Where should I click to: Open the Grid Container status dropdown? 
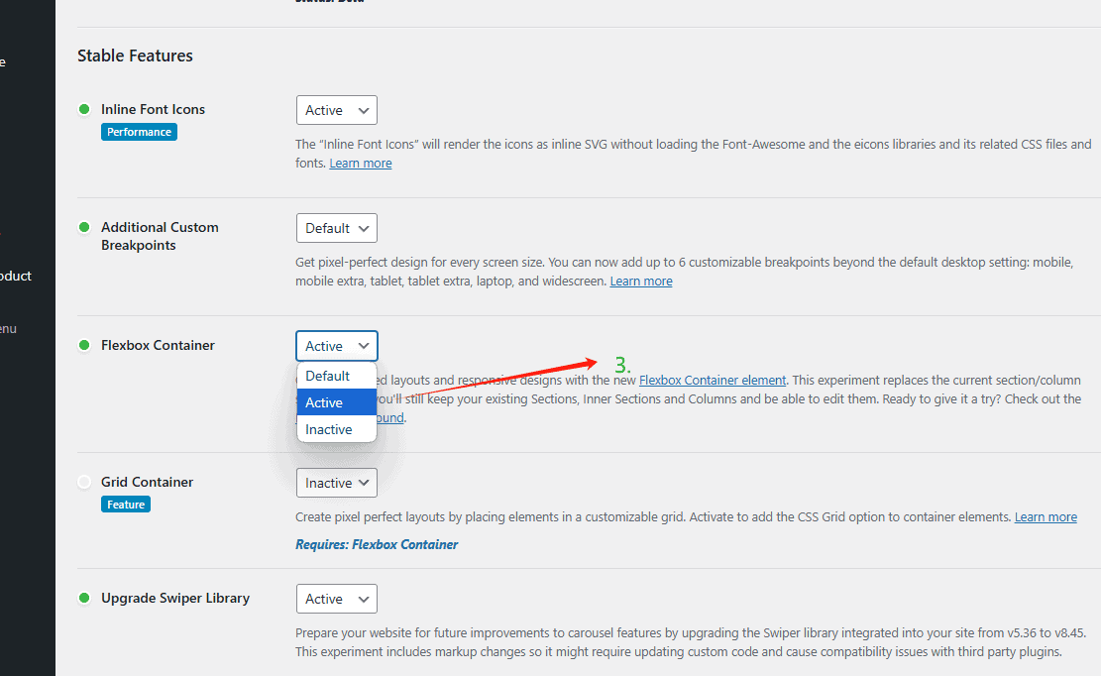point(336,483)
